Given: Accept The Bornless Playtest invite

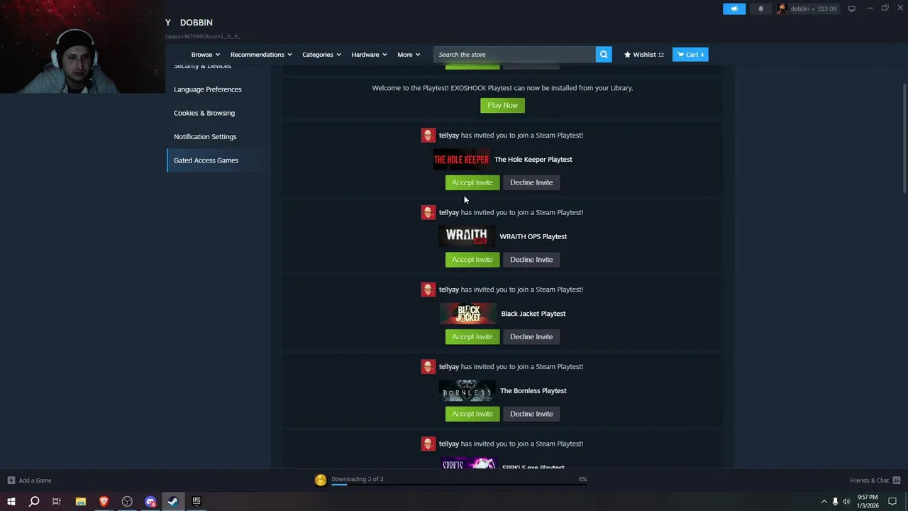Looking at the screenshot, I should pos(472,414).
